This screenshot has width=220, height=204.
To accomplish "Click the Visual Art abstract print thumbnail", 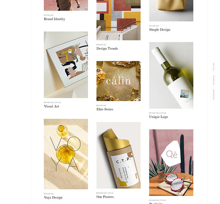I will (x=66, y=65).
